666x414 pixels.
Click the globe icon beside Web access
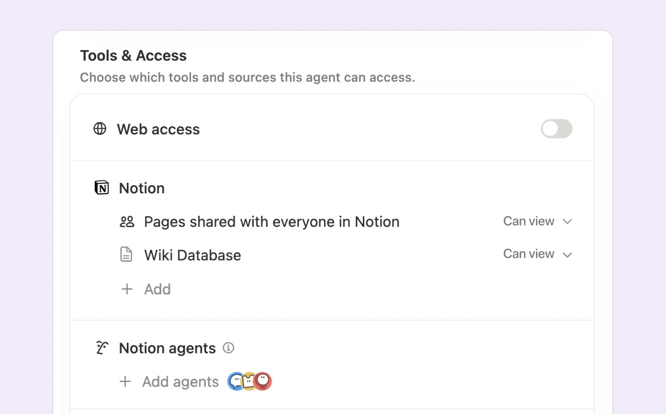click(x=100, y=129)
